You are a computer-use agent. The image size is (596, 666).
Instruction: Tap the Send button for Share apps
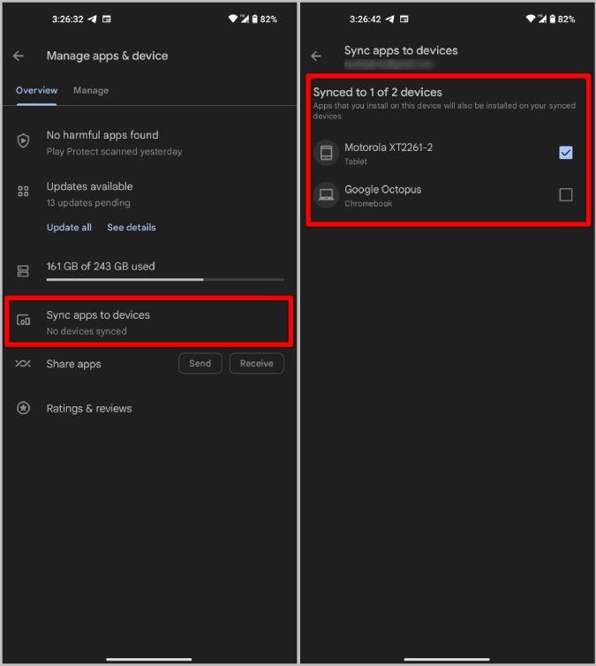point(200,364)
